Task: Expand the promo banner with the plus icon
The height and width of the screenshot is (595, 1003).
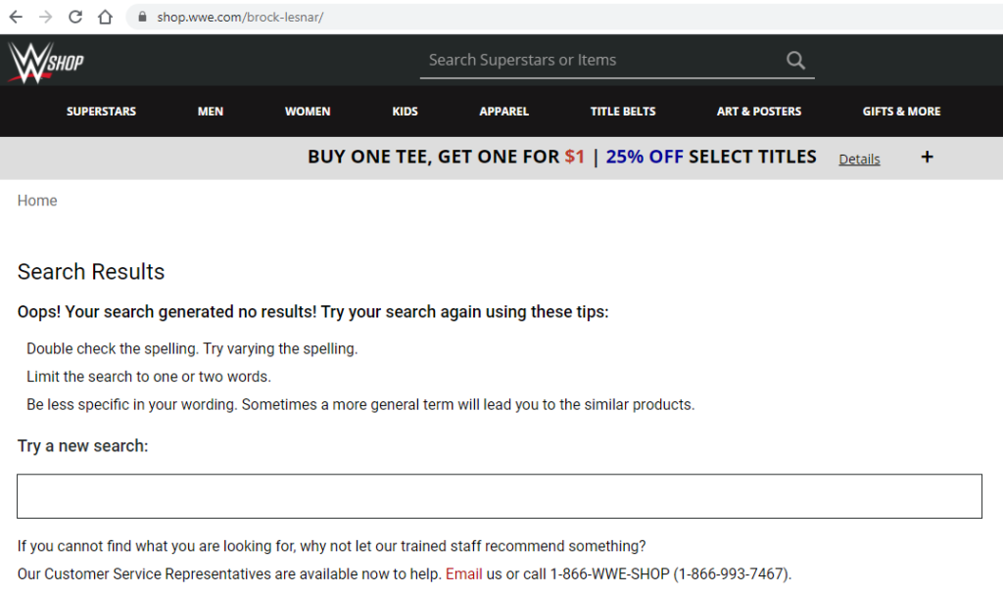Action: tap(927, 158)
